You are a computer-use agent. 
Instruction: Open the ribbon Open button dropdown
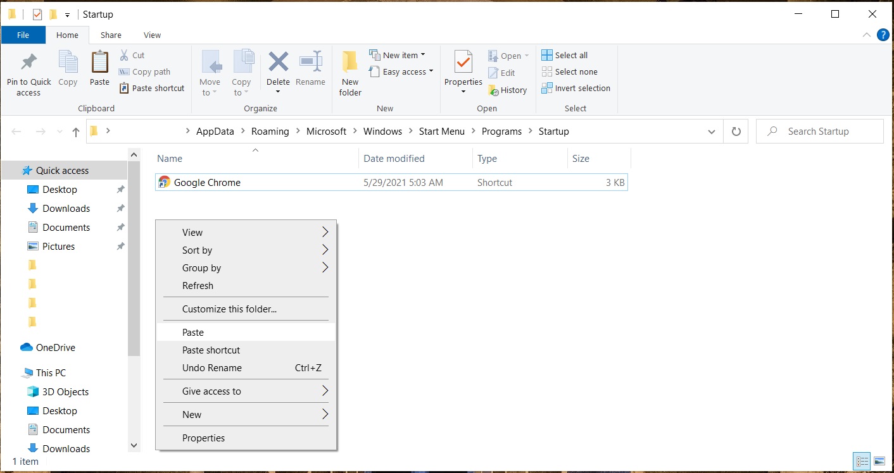(x=527, y=56)
